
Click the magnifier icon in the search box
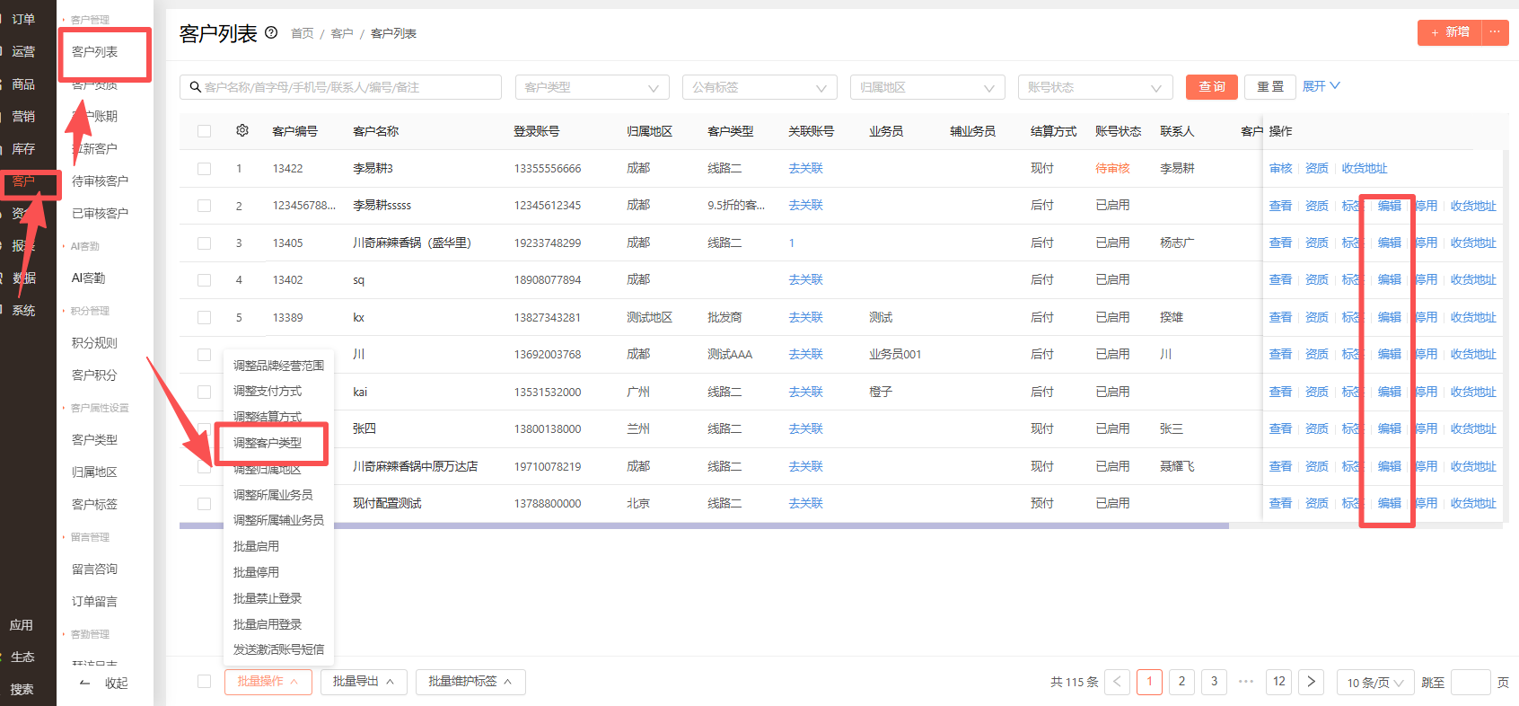(x=196, y=87)
